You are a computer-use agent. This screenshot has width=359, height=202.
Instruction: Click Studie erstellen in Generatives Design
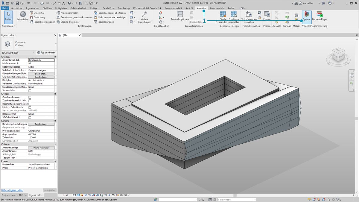pyautogui.click(x=223, y=17)
